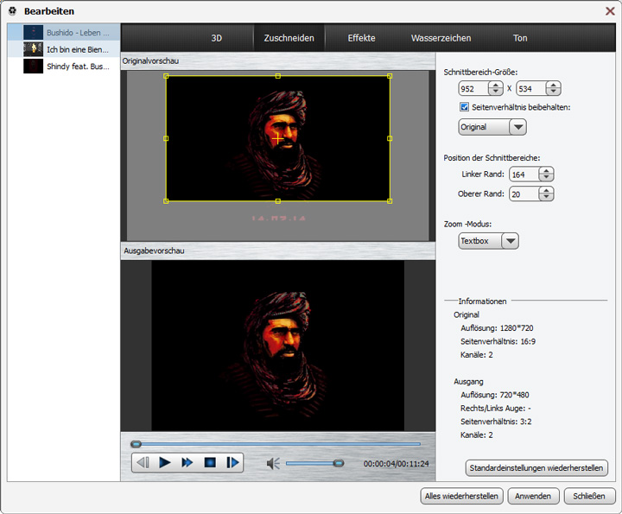Screen dimensions: 622x514
Task: Open the Zoom-Modus Textbox dropdown
Action: (511, 241)
